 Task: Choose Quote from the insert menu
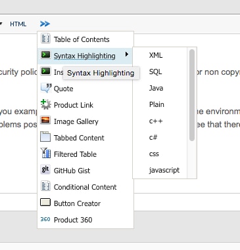[x=85, y=89]
